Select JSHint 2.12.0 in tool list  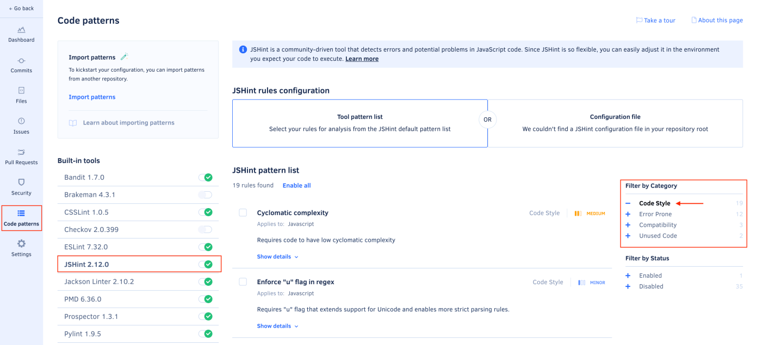pyautogui.click(x=139, y=265)
